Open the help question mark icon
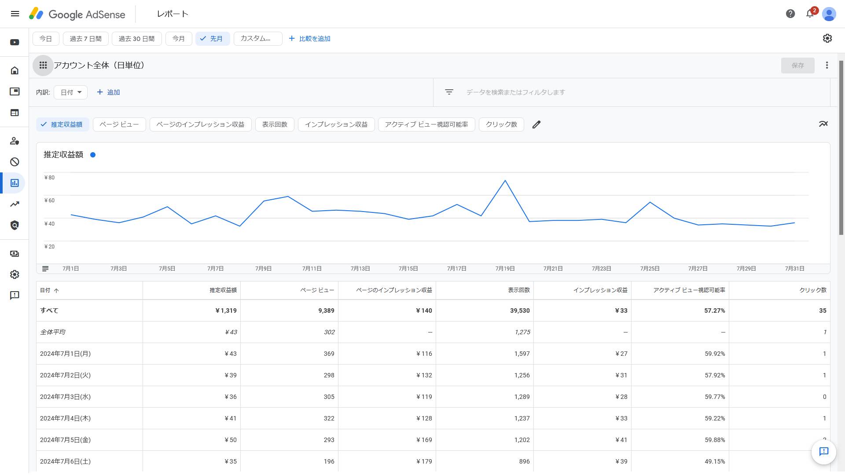The height and width of the screenshot is (475, 845). pos(790,14)
